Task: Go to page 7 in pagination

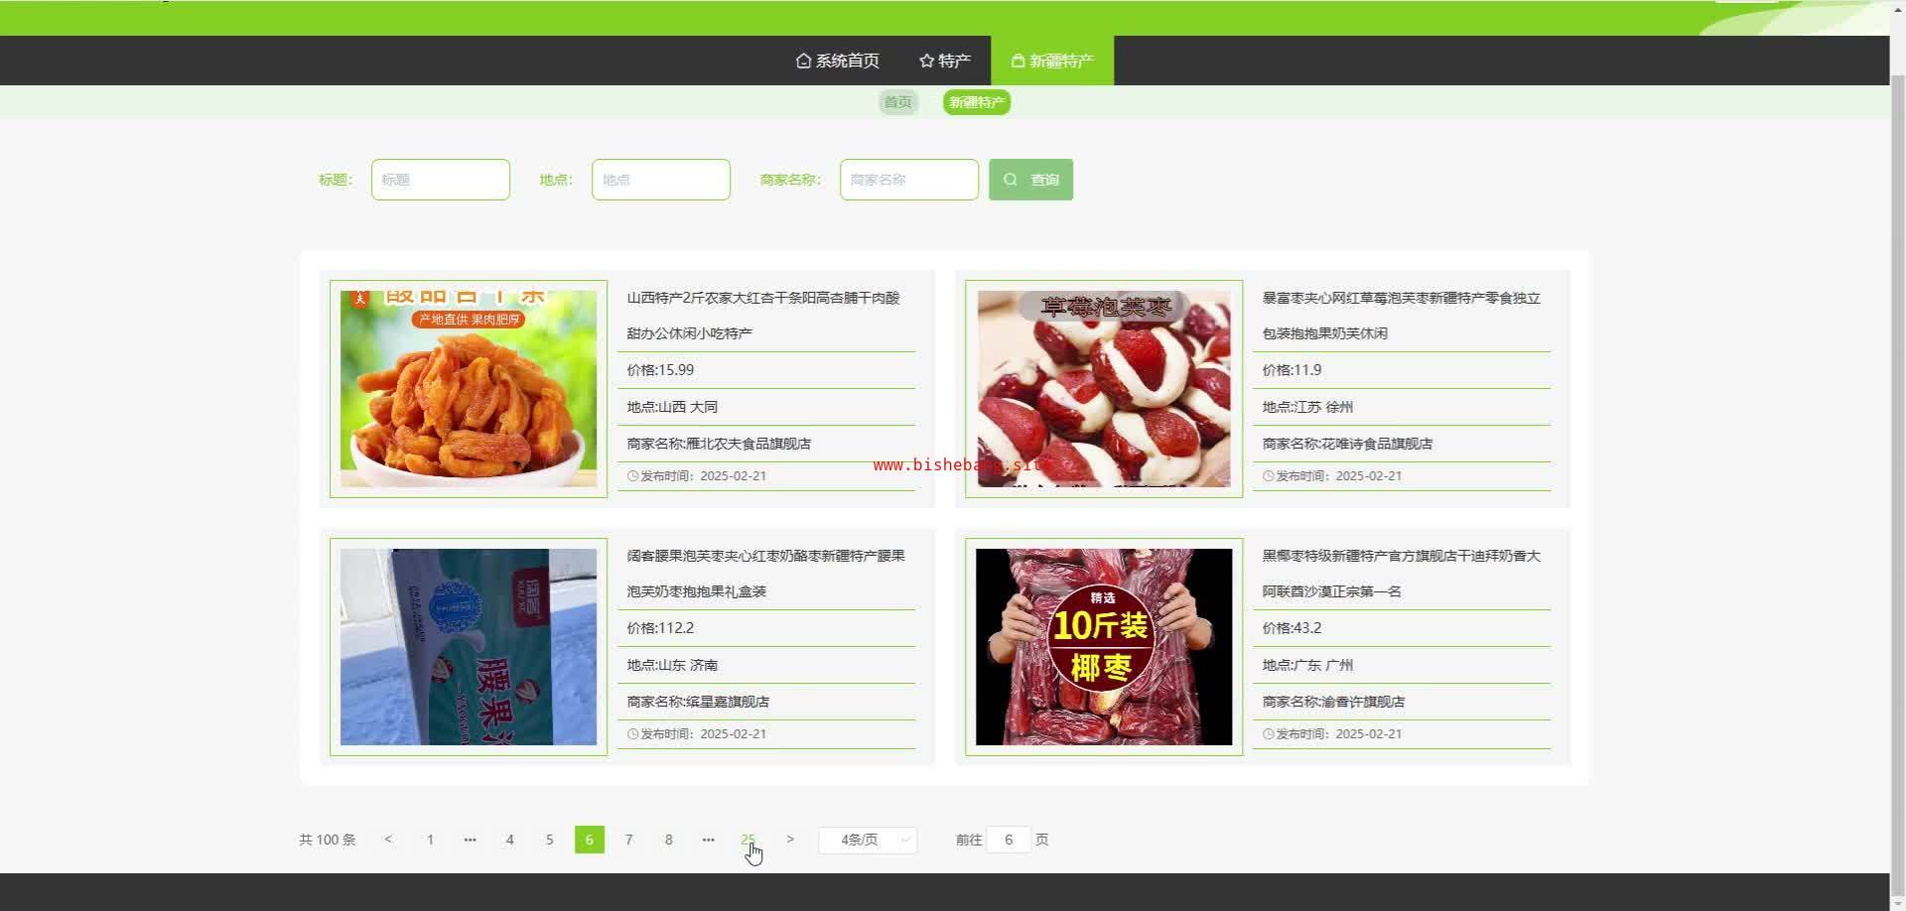Action: point(628,840)
